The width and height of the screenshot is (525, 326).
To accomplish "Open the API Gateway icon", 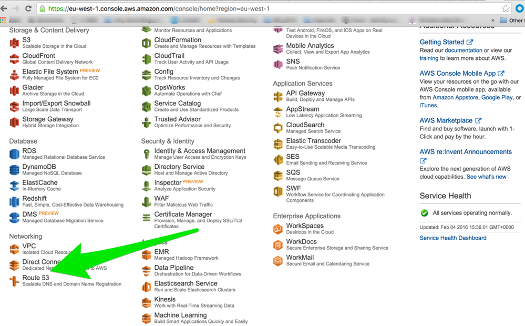I will point(278,96).
